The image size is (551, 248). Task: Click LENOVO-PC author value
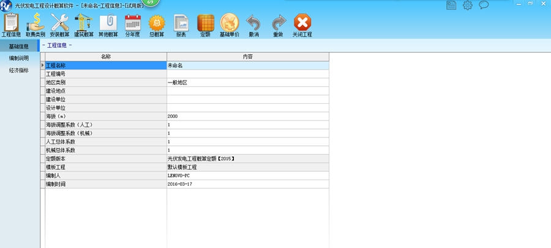248,176
